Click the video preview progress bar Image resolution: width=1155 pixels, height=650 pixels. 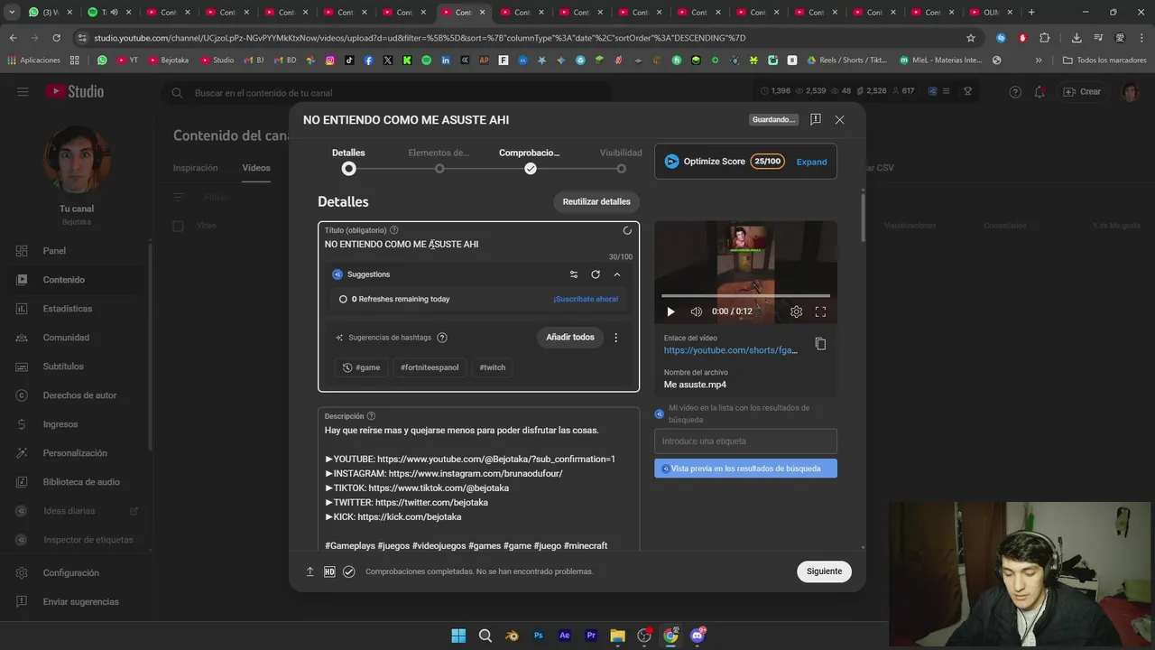tap(745, 295)
